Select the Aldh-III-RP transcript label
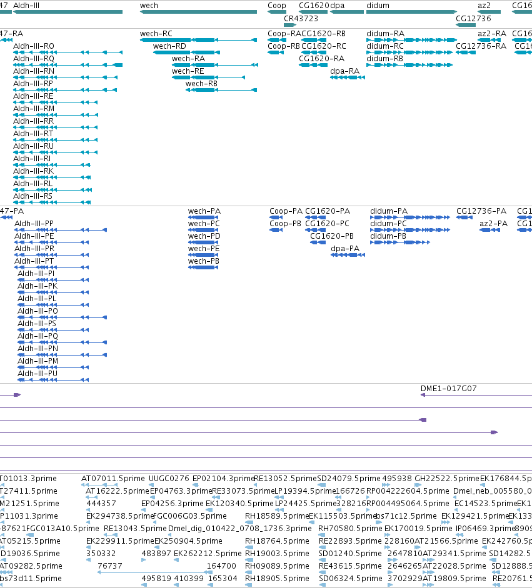Screen dimensions: 532x588 click(33, 84)
